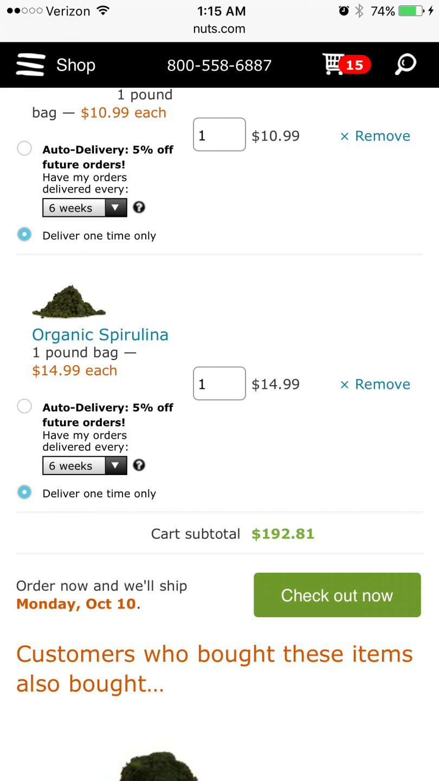Viewport: 439px width, 781px height.
Task: Tap the Check out now button
Action: 337,595
